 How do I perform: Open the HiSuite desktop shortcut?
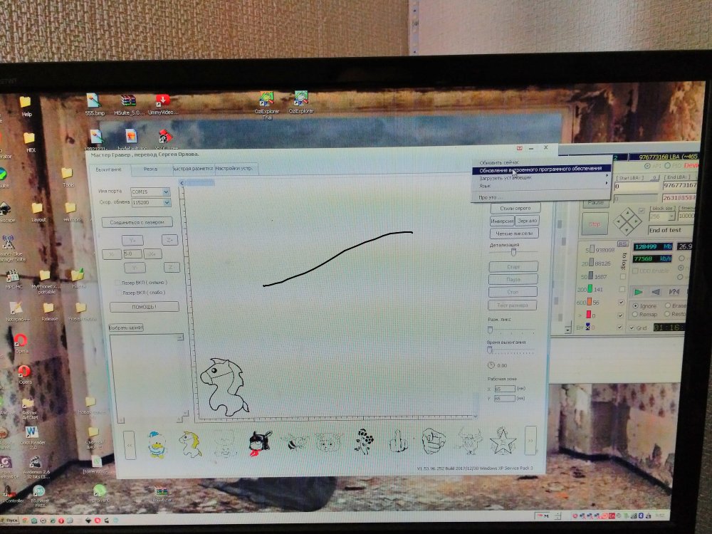coord(128,105)
